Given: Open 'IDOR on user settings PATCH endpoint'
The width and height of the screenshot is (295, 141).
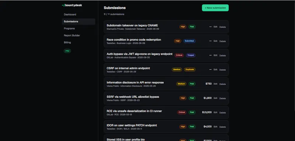Looking at the screenshot, I should (x=132, y=125).
